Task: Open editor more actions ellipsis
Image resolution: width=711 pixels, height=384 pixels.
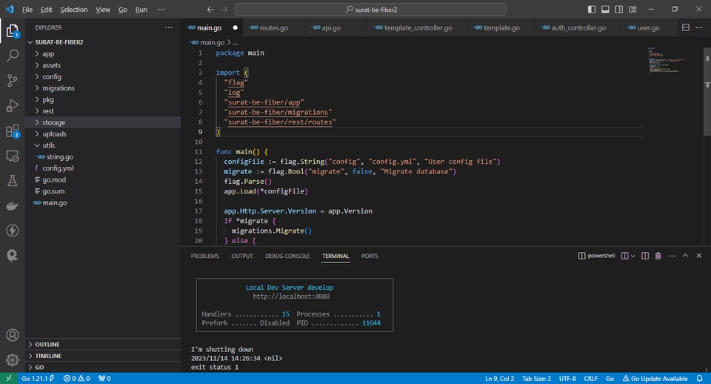Action: 699,27
